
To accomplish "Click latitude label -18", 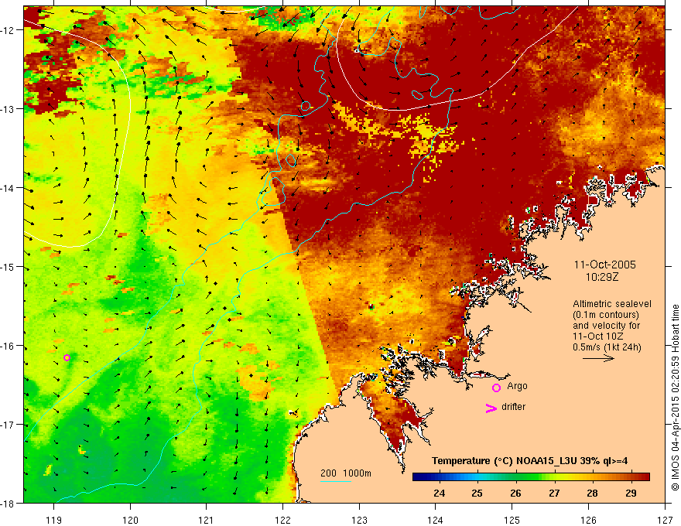I will tap(7, 504).
